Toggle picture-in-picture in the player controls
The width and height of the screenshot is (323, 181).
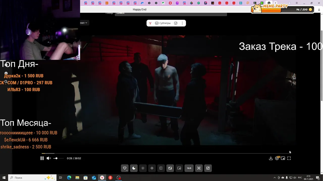tap(283, 158)
